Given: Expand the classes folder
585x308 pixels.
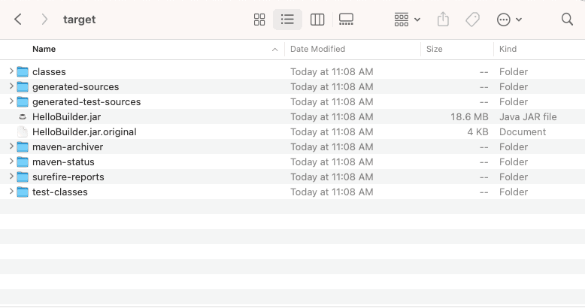Looking at the screenshot, I should (11, 71).
